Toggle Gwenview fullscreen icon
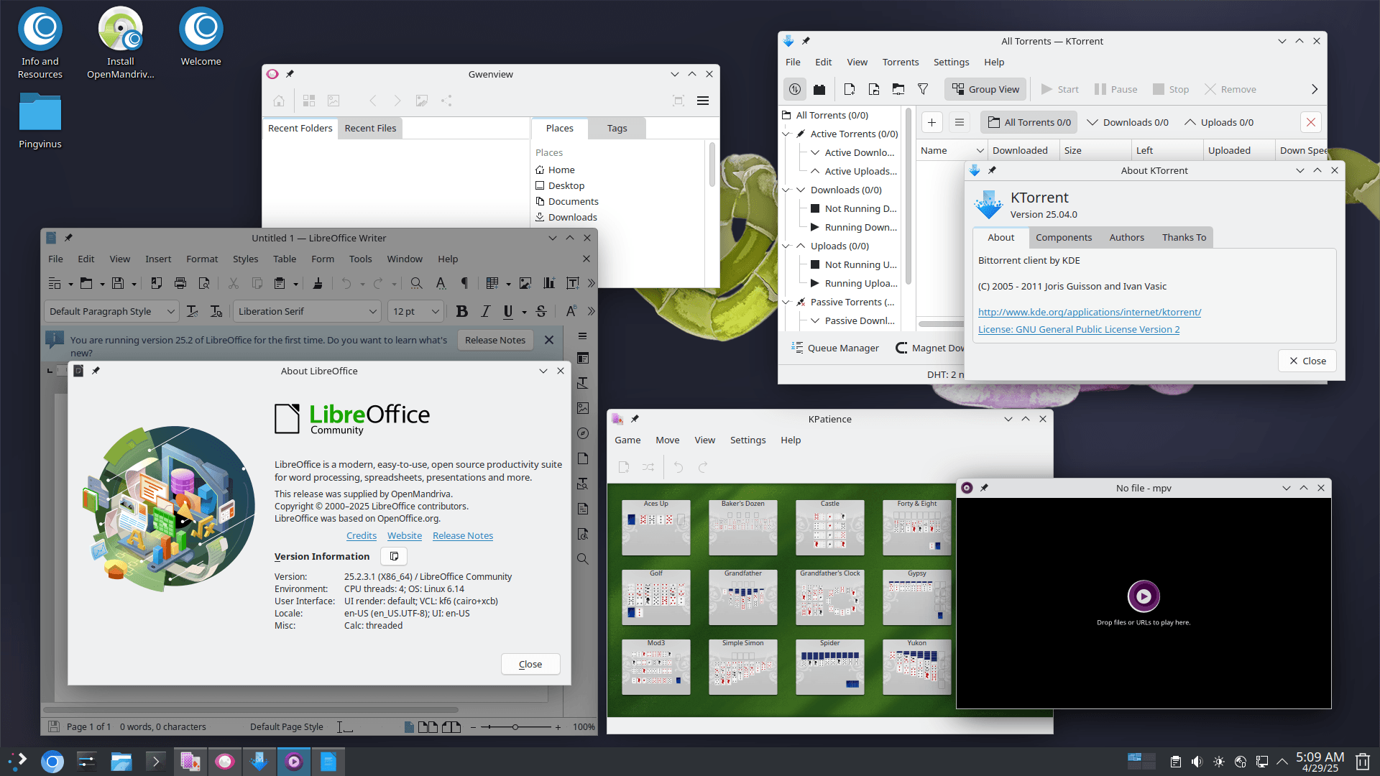 678,101
